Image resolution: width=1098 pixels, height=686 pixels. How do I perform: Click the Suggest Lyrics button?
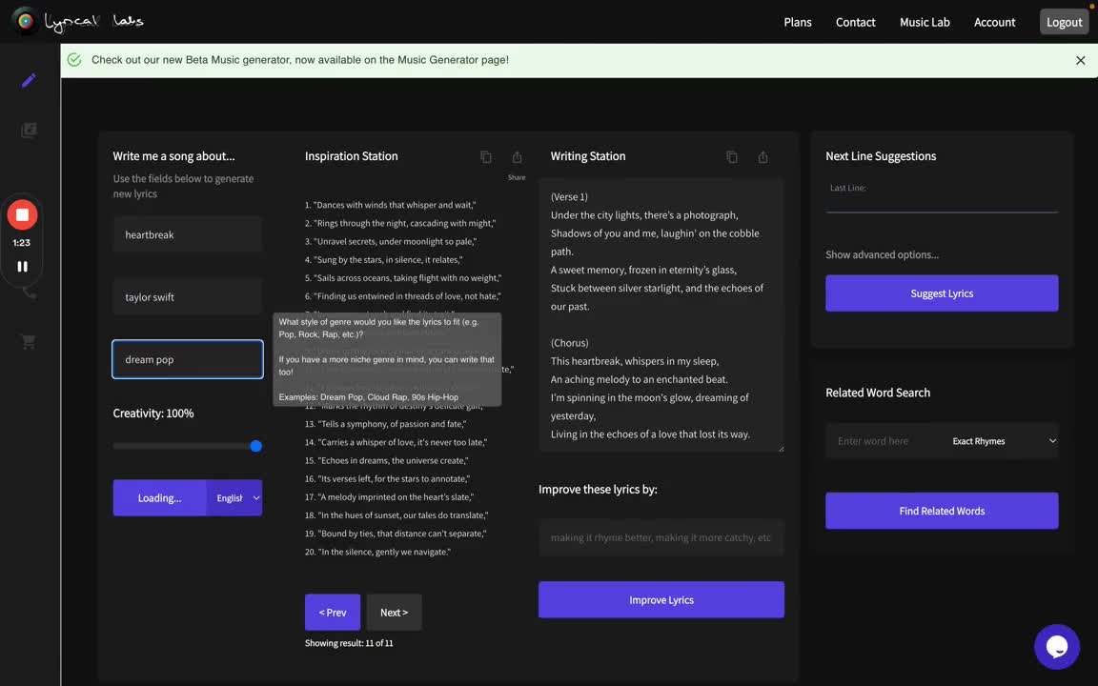(941, 293)
